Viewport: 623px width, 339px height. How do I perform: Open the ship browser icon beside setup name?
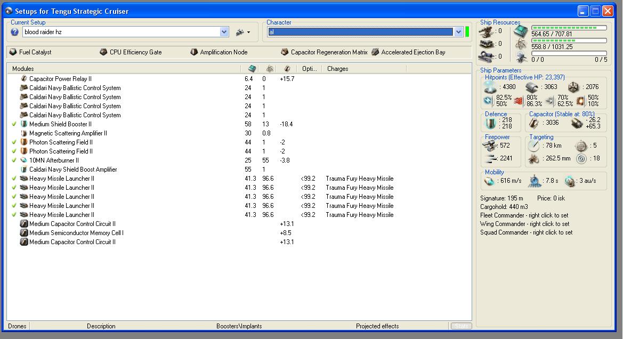(x=240, y=32)
